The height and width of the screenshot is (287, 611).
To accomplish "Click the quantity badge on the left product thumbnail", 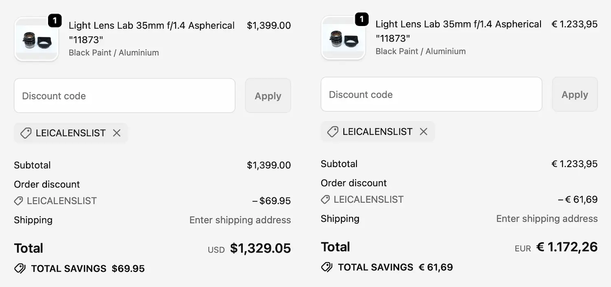I will click(55, 20).
